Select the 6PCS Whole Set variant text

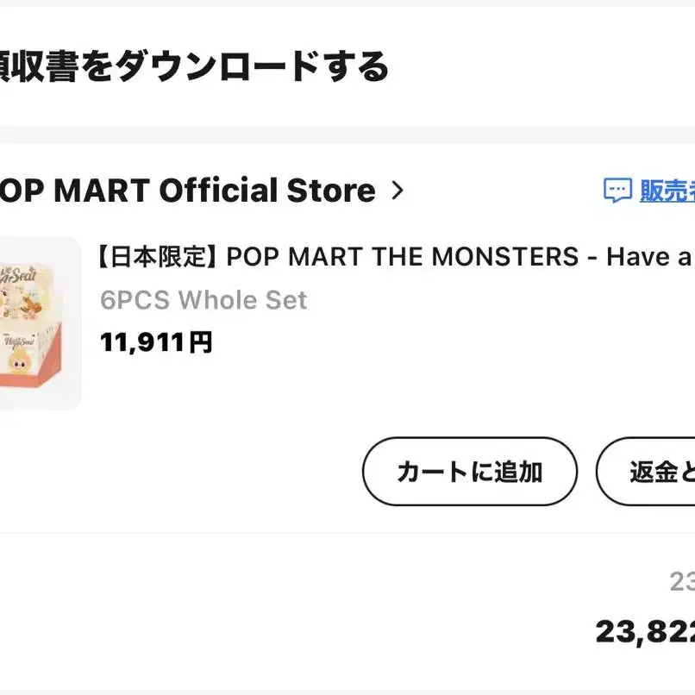(x=203, y=300)
